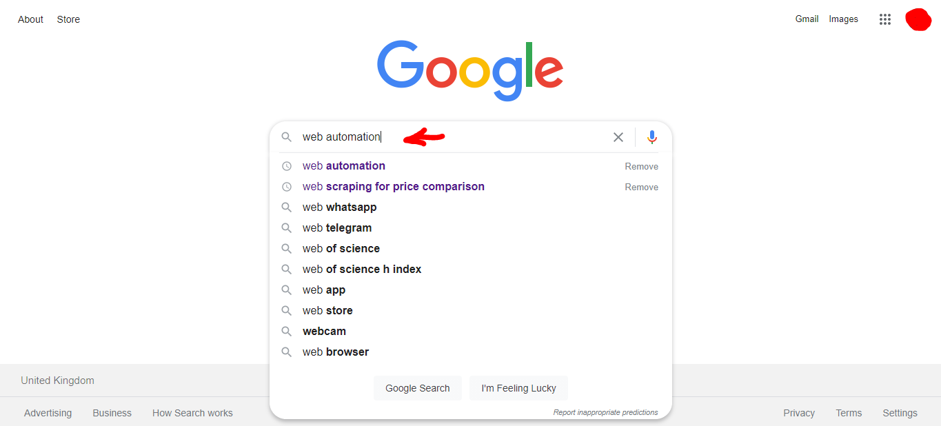Clear the search box with the X icon
The height and width of the screenshot is (426, 941).
click(618, 137)
